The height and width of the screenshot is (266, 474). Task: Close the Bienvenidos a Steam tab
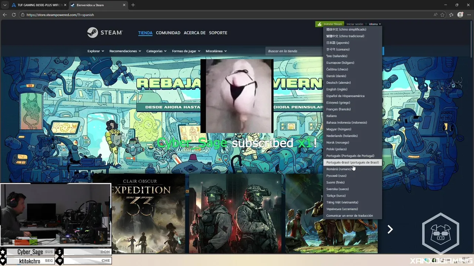click(x=125, y=5)
